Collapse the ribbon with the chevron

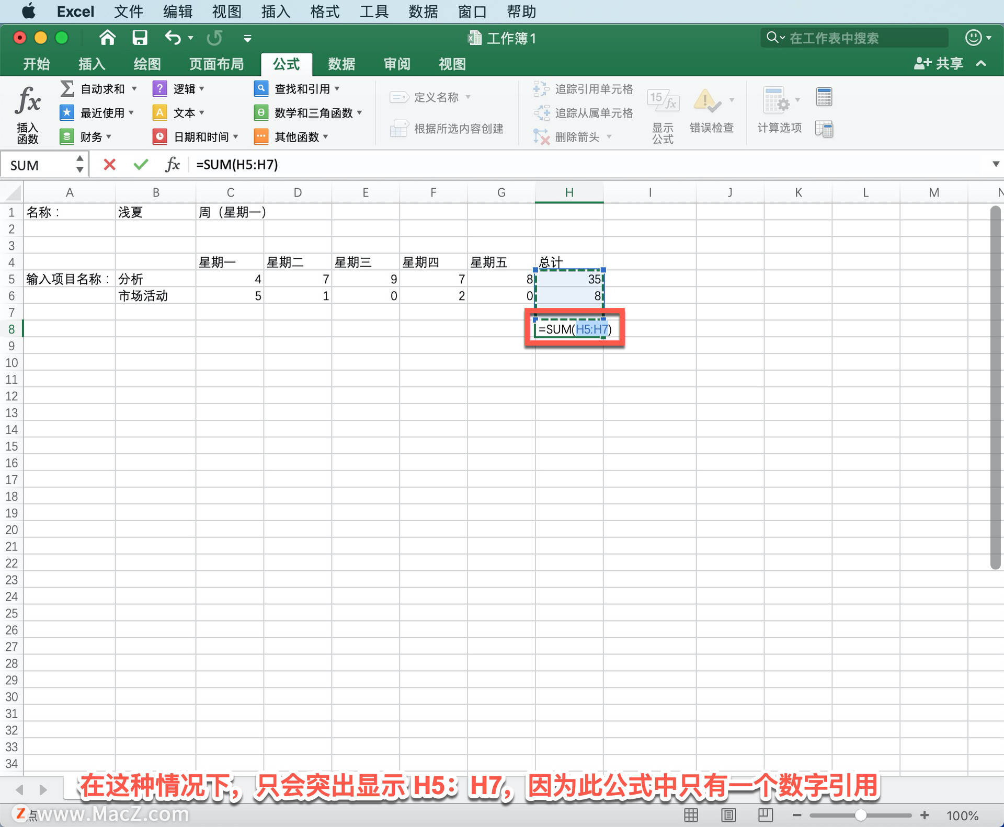tap(980, 63)
